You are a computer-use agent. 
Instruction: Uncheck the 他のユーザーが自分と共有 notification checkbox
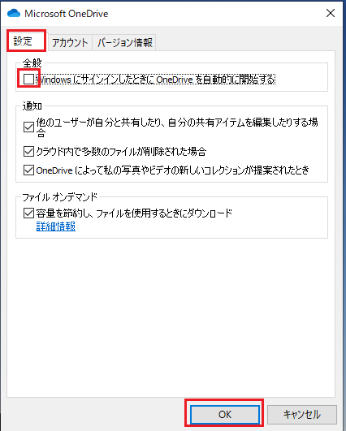[28, 127]
